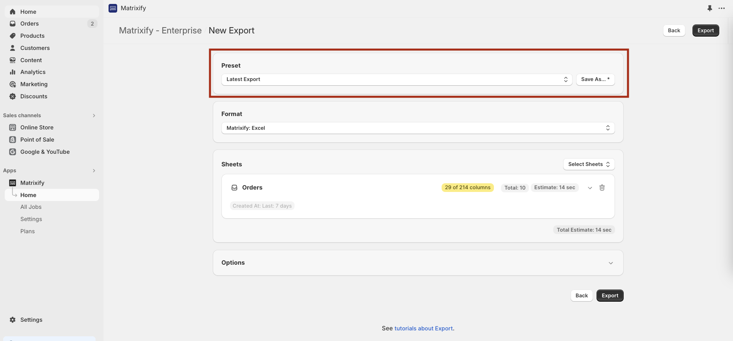This screenshot has width=733, height=341.
Task: Click the Created At: Last 7 days filter tag
Action: pyautogui.click(x=262, y=206)
